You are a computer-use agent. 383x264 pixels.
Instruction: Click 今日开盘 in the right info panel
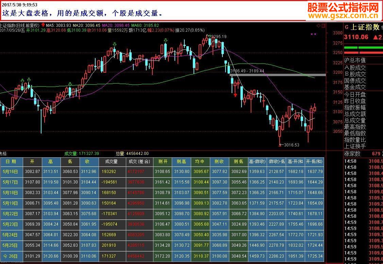(355, 95)
